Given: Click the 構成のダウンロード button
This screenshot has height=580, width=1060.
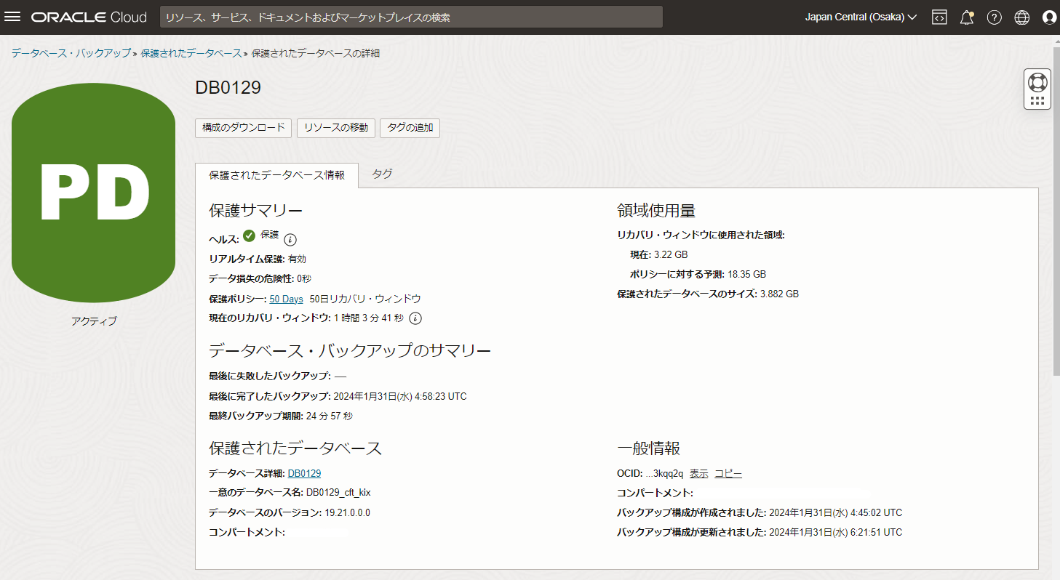Looking at the screenshot, I should 244,128.
